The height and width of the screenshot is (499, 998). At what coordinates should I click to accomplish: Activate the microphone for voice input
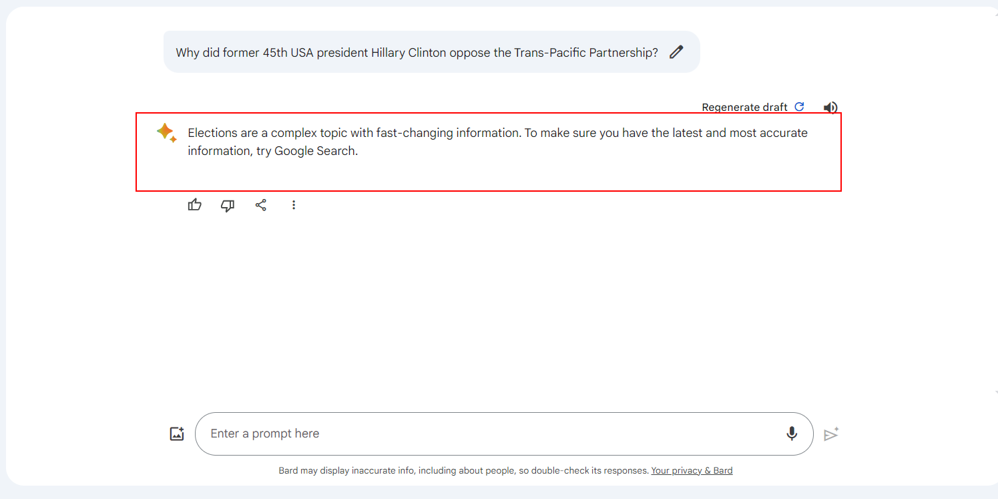click(792, 434)
